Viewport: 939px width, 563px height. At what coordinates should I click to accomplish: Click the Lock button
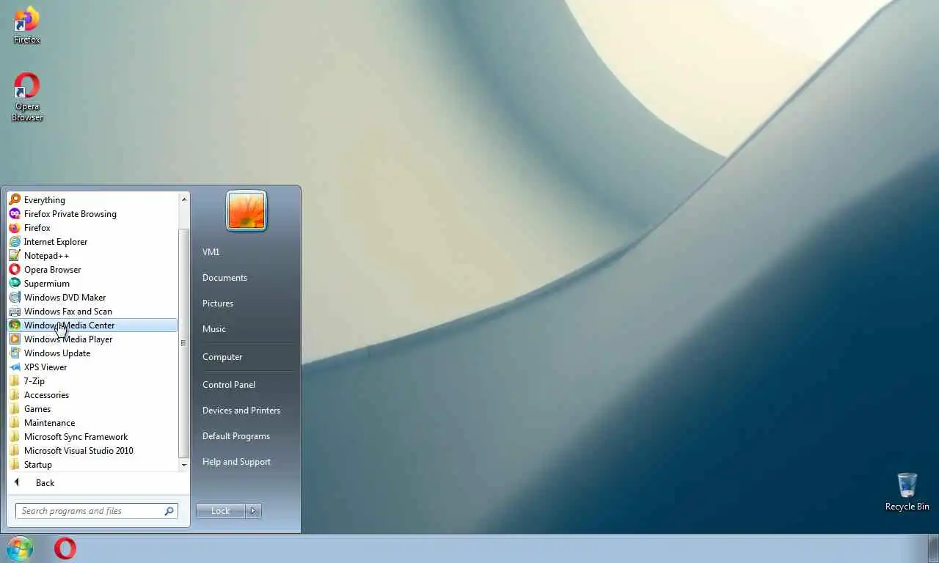click(x=221, y=511)
